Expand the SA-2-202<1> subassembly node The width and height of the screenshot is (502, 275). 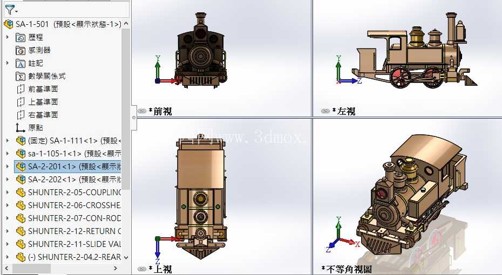pyautogui.click(x=8, y=180)
